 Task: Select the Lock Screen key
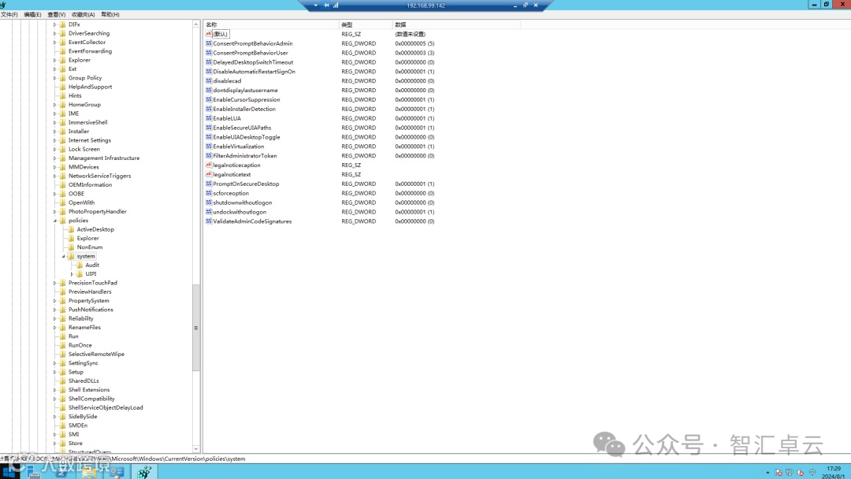coord(84,149)
